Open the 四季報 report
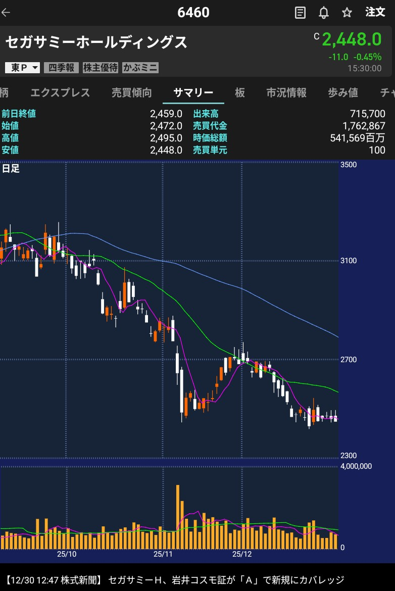Screen dimensions: 395x591 [62, 68]
